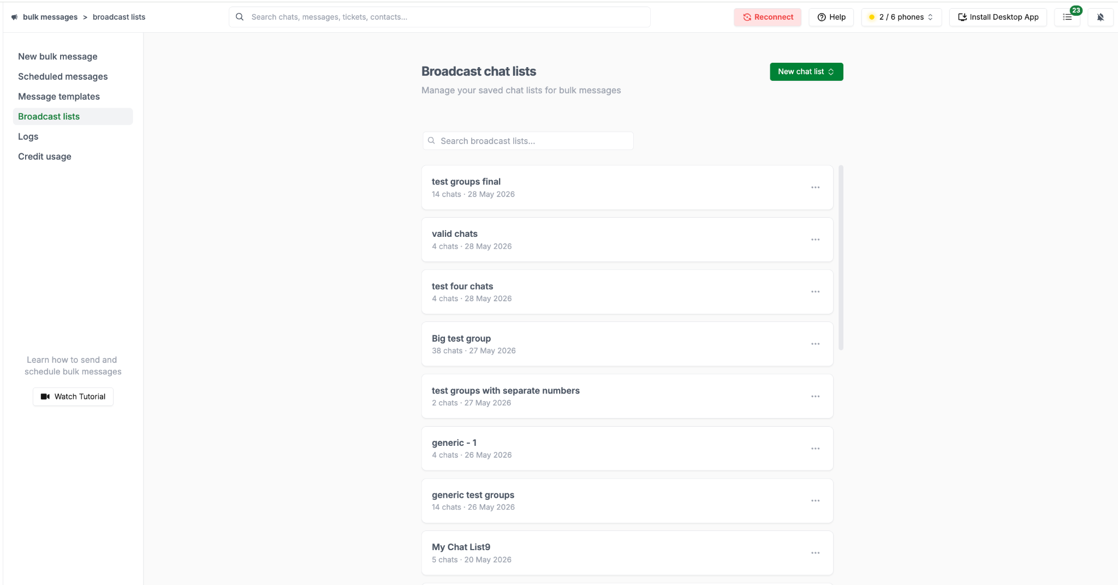Open the generic test groups list
Image resolution: width=1118 pixels, height=585 pixels.
627,501
